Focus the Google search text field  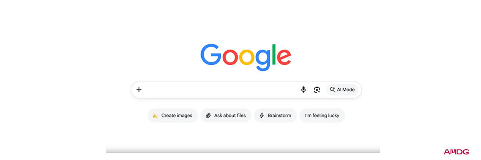220,90
